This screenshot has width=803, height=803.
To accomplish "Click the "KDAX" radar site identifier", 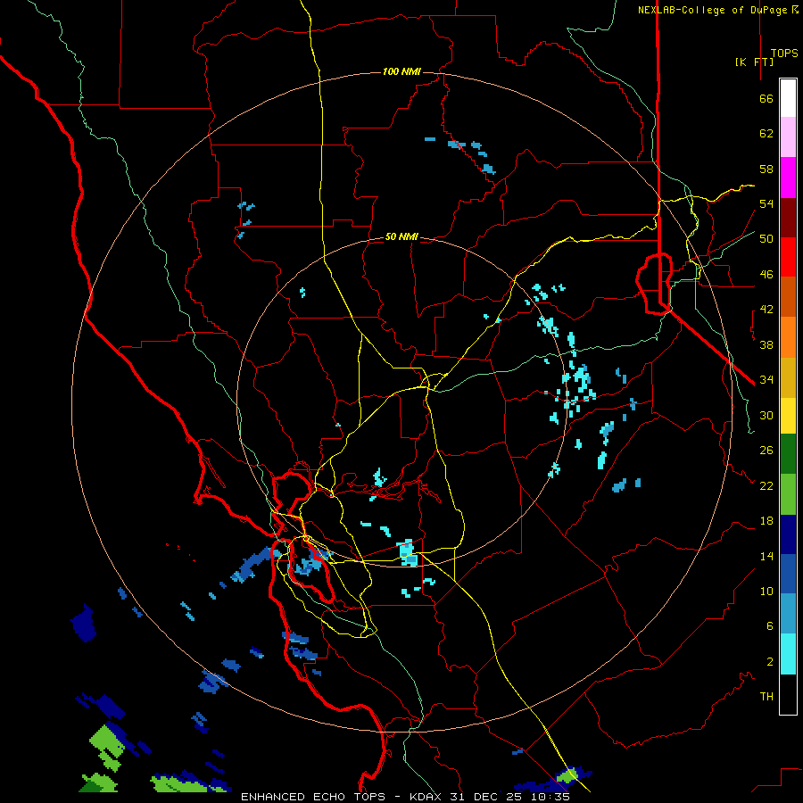I will coord(427,797).
